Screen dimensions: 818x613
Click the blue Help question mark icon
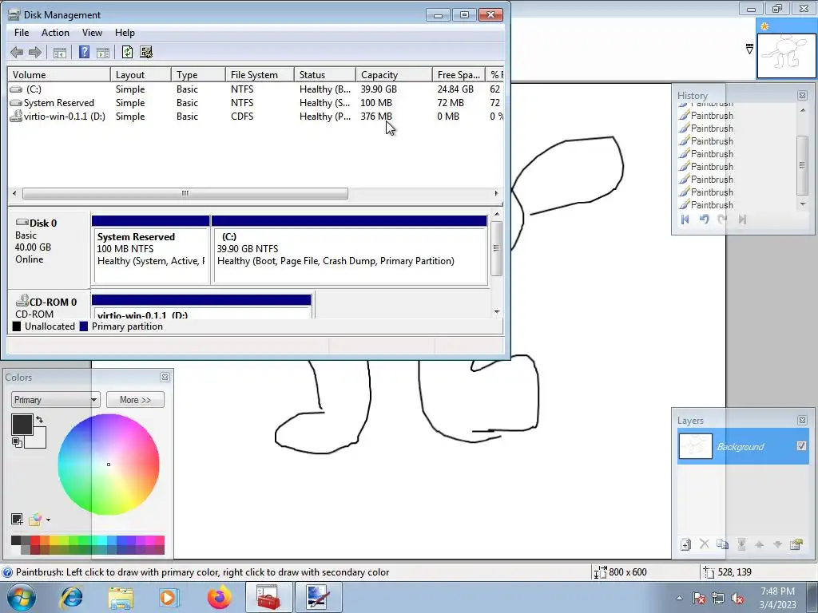84,52
